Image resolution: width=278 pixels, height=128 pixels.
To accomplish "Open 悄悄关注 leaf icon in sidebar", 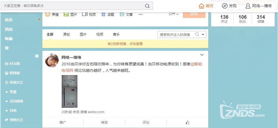I will coord(7,120).
